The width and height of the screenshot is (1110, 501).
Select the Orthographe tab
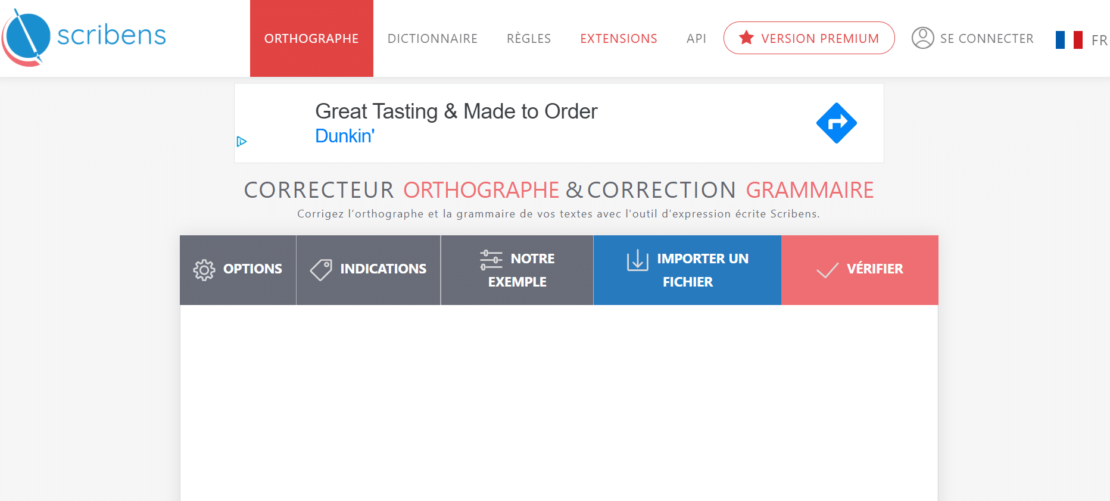pos(311,38)
